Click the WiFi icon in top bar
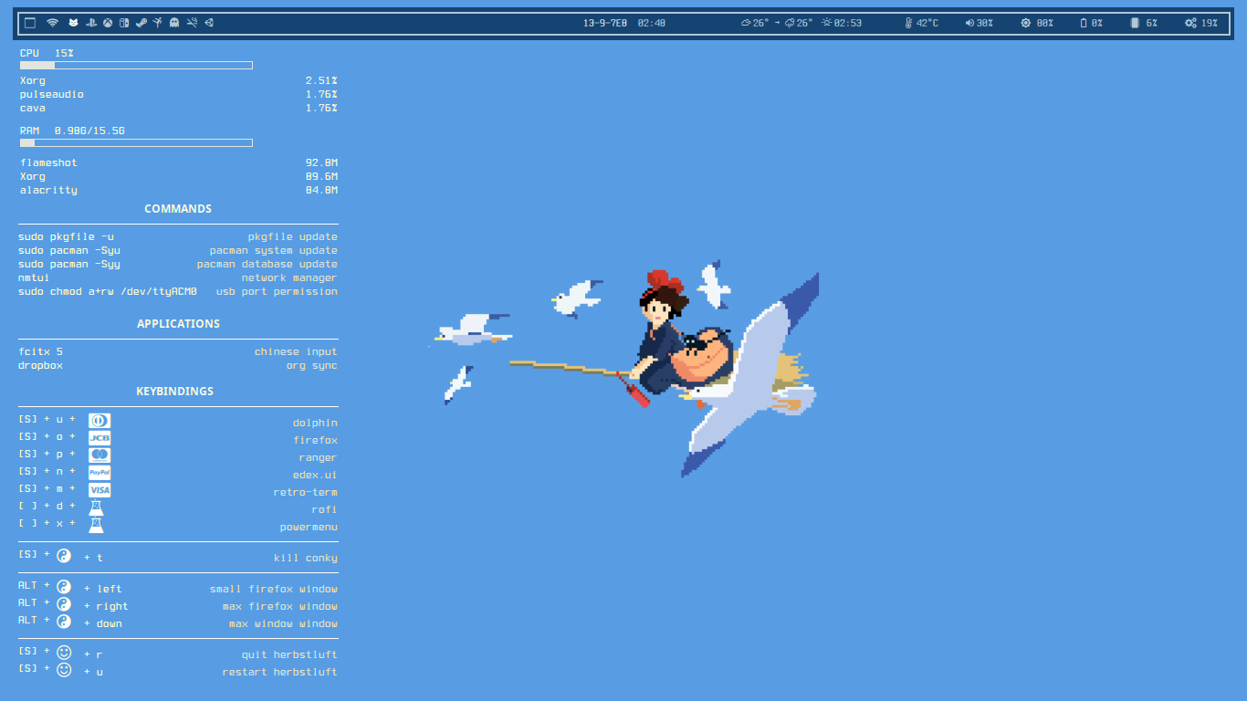The image size is (1247, 701). pos(53,23)
